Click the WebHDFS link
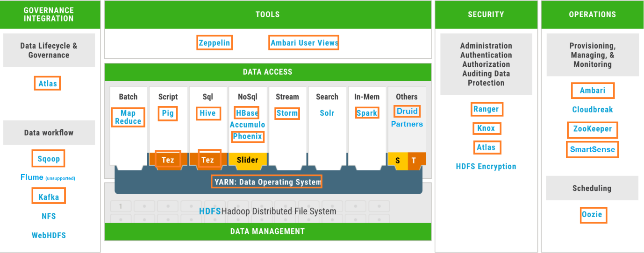Screen dimensions: 644x253 49,235
